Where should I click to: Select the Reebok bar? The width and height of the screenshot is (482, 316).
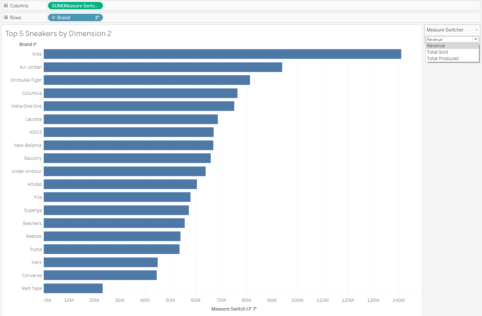[112, 236]
